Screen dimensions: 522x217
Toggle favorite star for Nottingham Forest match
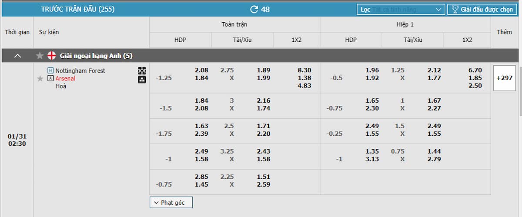pos(40,78)
